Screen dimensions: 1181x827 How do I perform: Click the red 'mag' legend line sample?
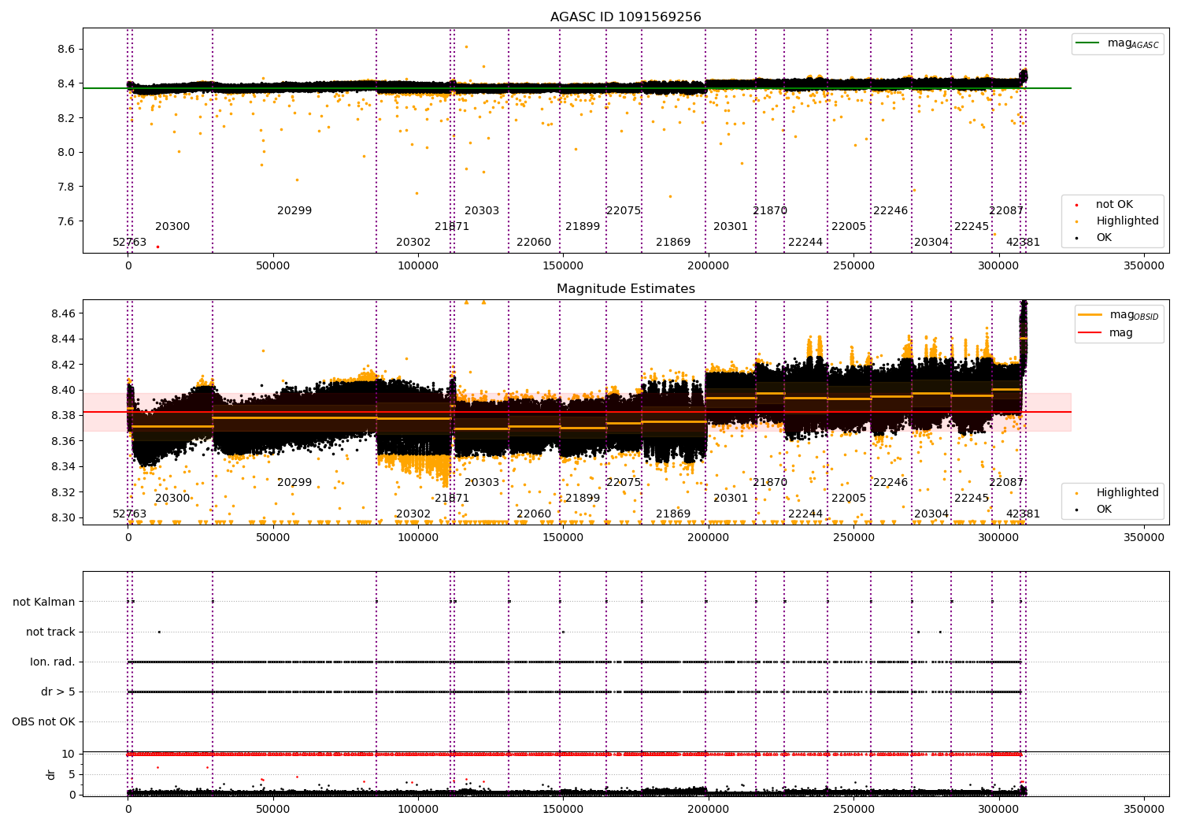point(1090,332)
